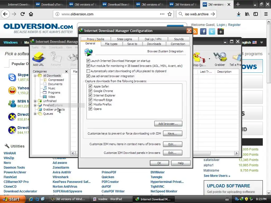Switch to the Downloads tab in configuration

154,44
